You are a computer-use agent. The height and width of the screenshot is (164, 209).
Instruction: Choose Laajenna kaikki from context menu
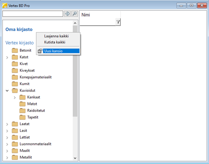tap(56, 36)
